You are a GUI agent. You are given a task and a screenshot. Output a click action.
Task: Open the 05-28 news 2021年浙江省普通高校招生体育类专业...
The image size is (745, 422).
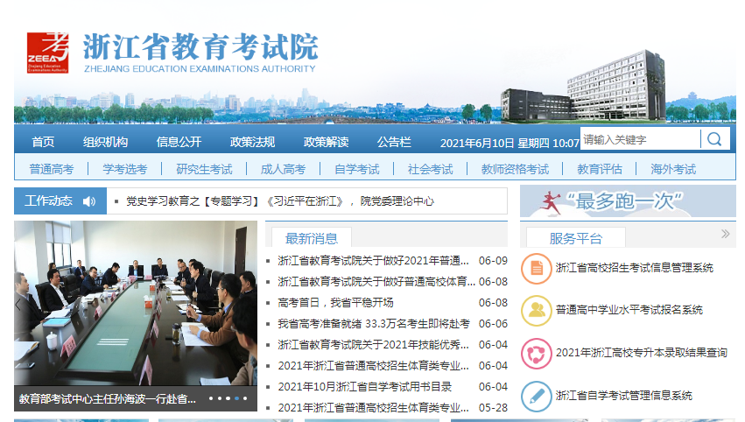[374, 407]
